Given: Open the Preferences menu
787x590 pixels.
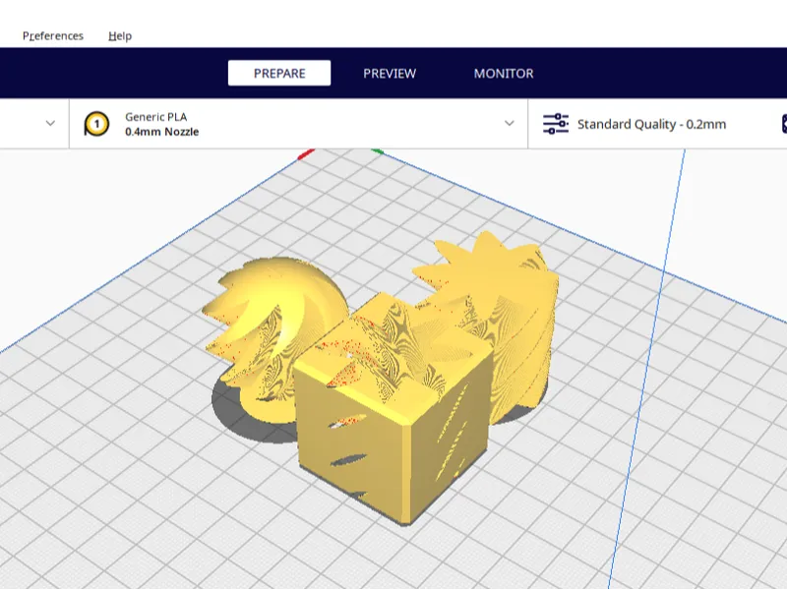Looking at the screenshot, I should [53, 36].
